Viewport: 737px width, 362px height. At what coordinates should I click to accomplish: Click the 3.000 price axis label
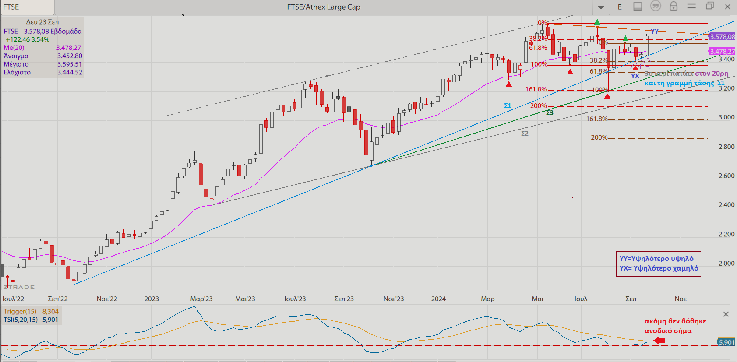tap(726, 117)
